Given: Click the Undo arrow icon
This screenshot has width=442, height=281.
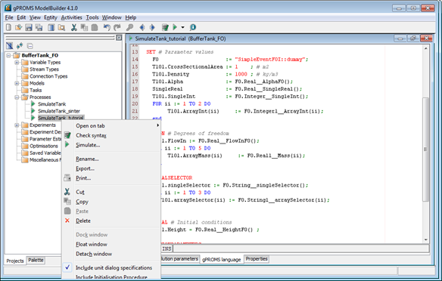Looking at the screenshot, I should (x=107, y=27).
